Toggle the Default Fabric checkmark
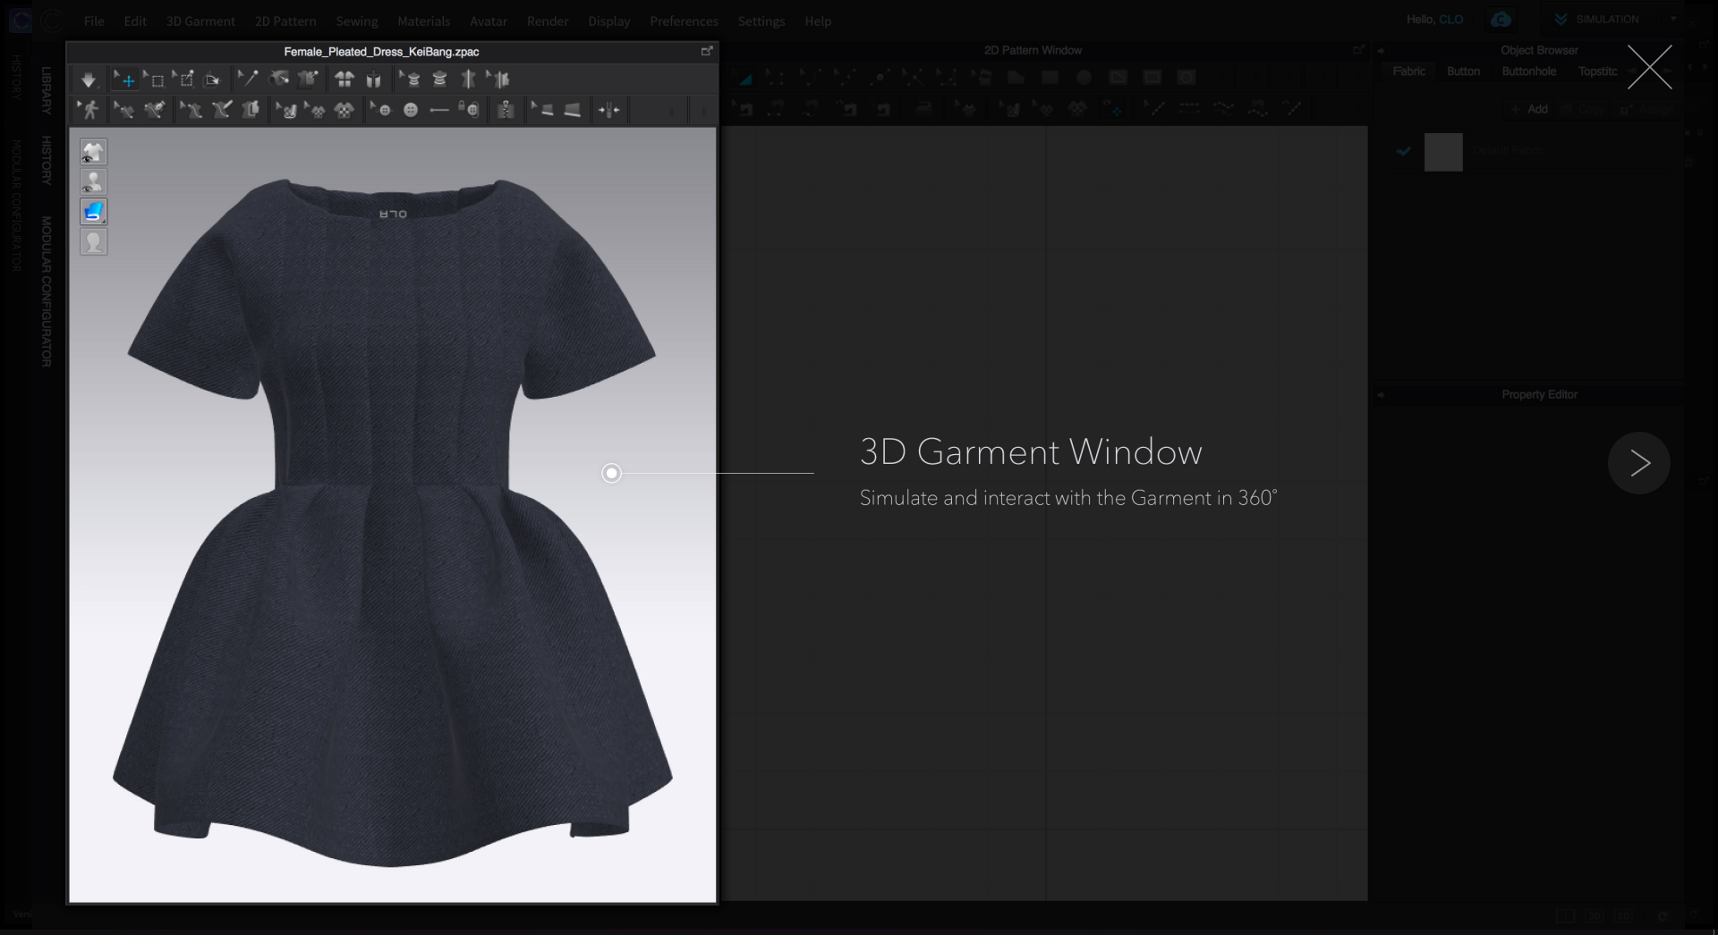The height and width of the screenshot is (935, 1718). pyautogui.click(x=1403, y=152)
